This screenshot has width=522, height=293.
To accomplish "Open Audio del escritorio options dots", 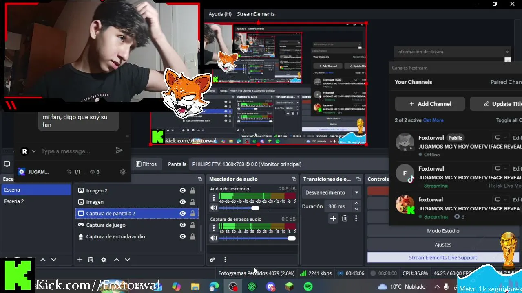I will (214, 198).
